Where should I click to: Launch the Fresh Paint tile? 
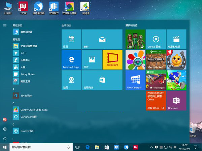pyautogui.click(x=112, y=60)
